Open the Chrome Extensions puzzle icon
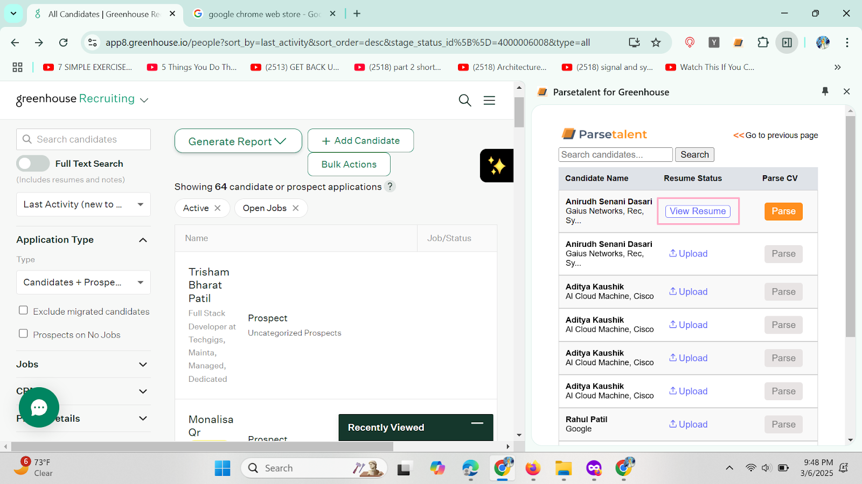Viewport: 862px width, 484px height. [x=763, y=42]
